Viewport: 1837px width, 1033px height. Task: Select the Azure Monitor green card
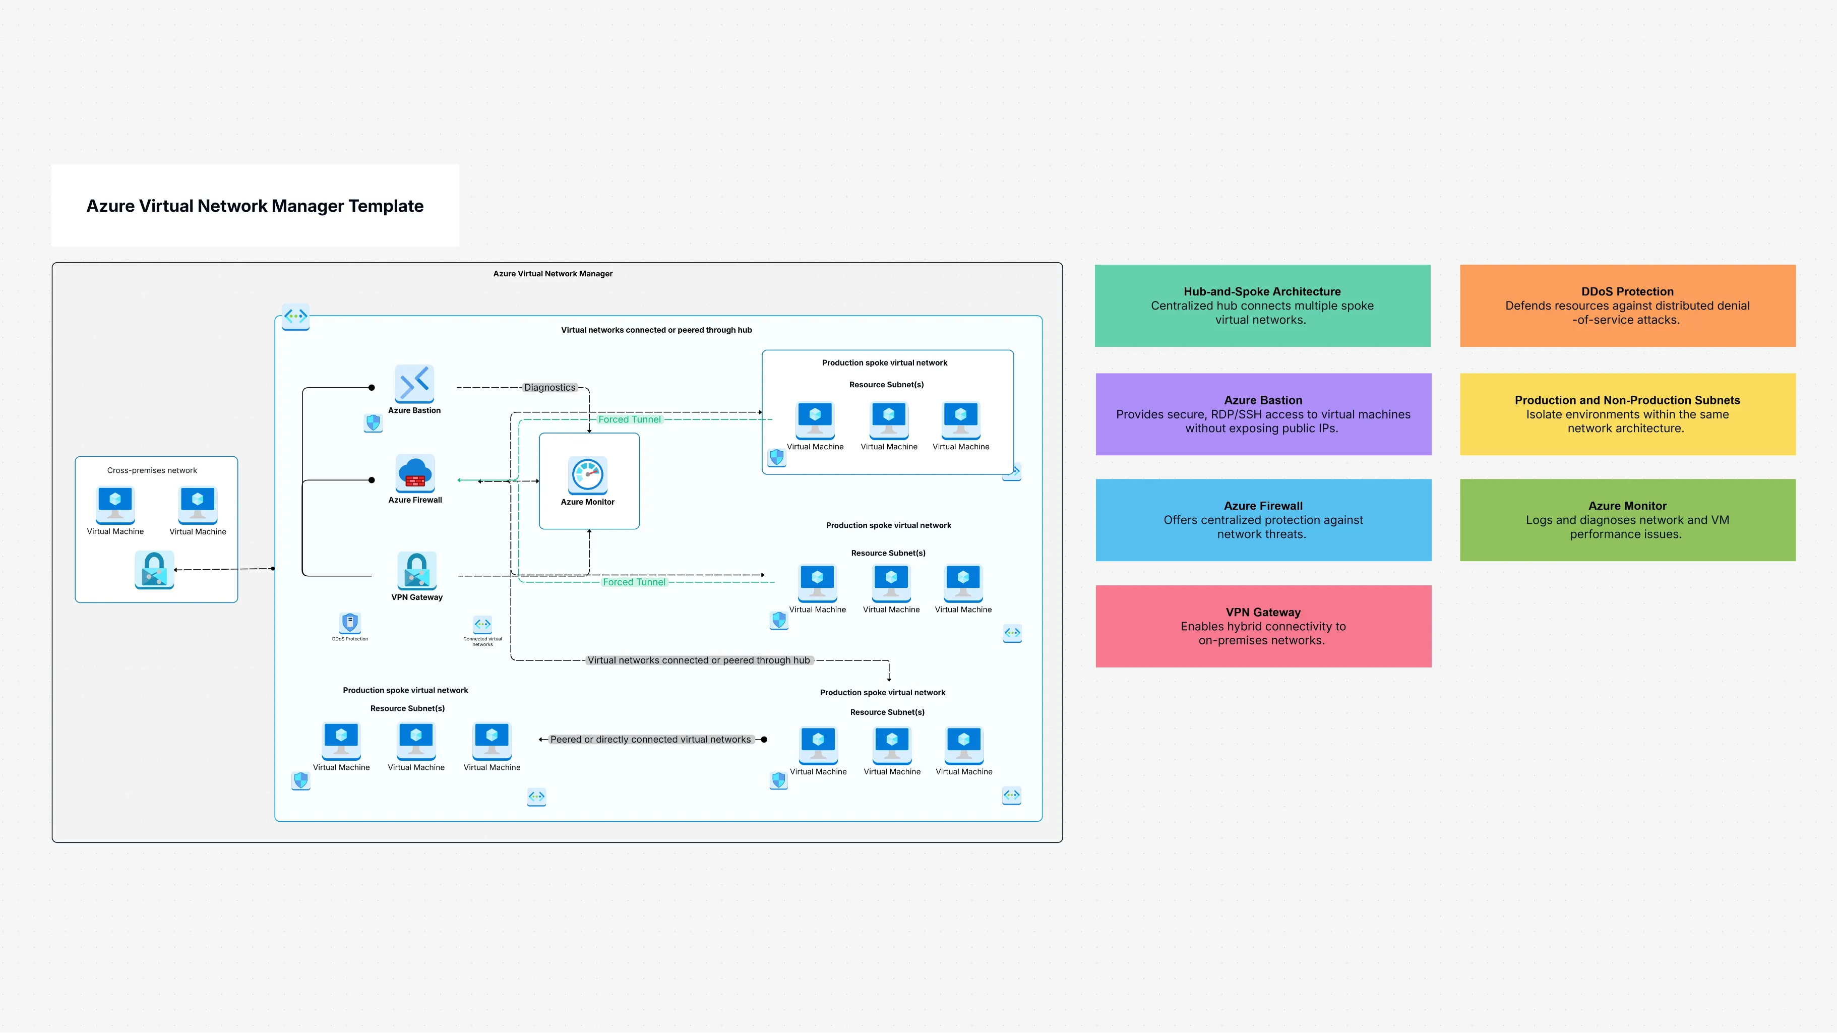coord(1627,519)
